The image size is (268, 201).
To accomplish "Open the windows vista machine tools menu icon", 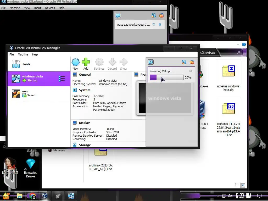I will pyautogui.click(x=62, y=79).
